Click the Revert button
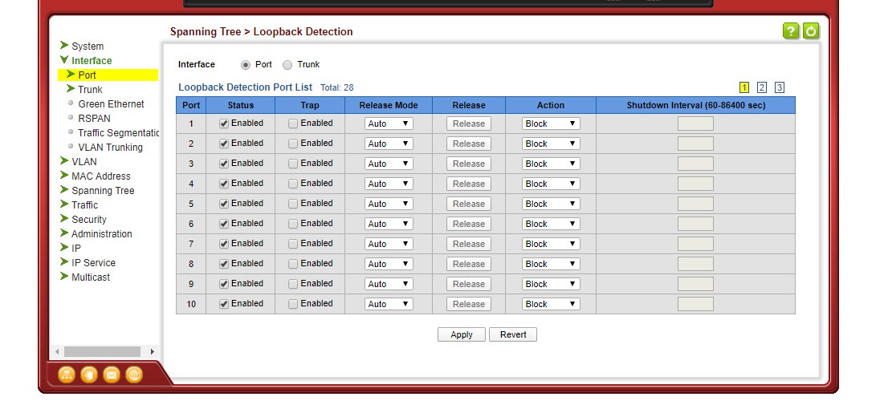884x409 pixels. tap(513, 334)
